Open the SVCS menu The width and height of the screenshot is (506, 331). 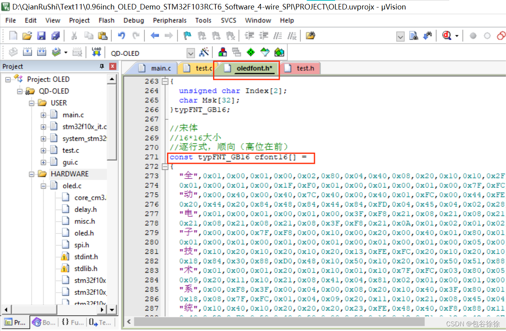click(228, 20)
